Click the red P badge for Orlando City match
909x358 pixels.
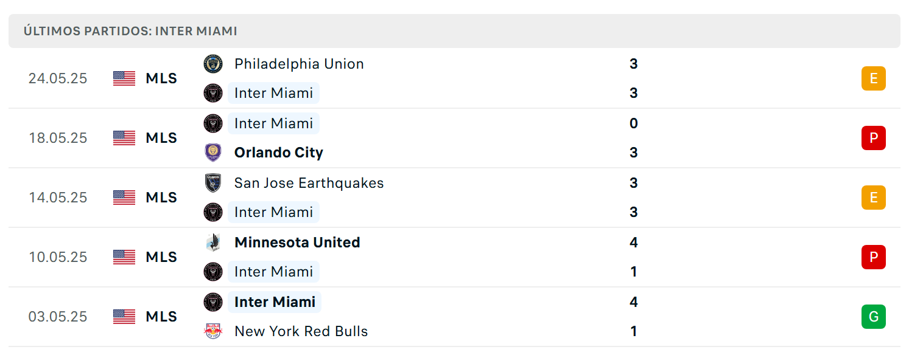[873, 138]
